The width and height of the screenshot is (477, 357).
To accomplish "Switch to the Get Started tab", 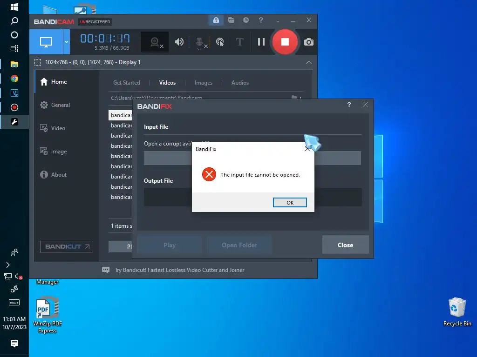I will (127, 83).
